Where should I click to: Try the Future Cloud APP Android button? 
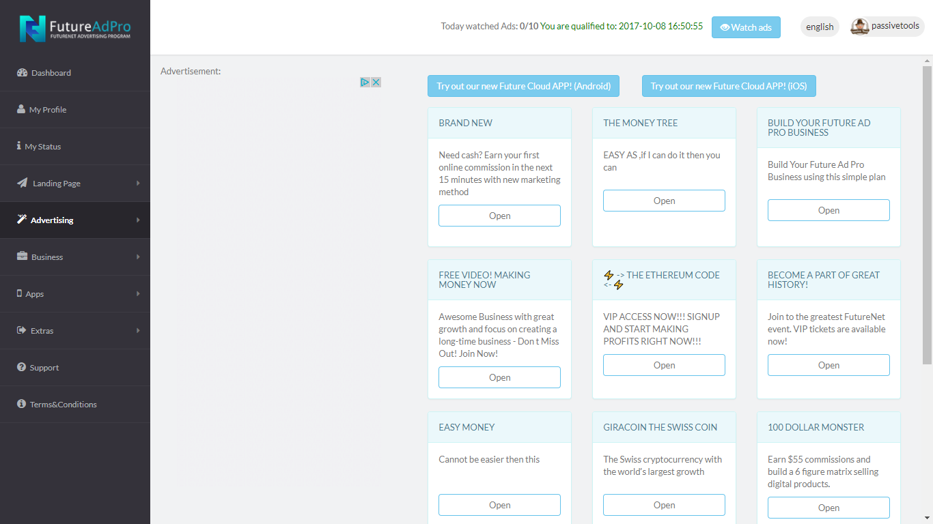(x=523, y=86)
